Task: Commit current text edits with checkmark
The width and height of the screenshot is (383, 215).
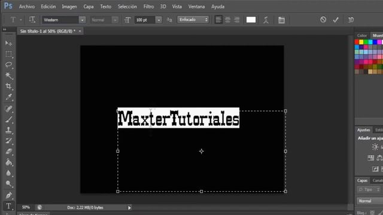Action: [x=336, y=20]
